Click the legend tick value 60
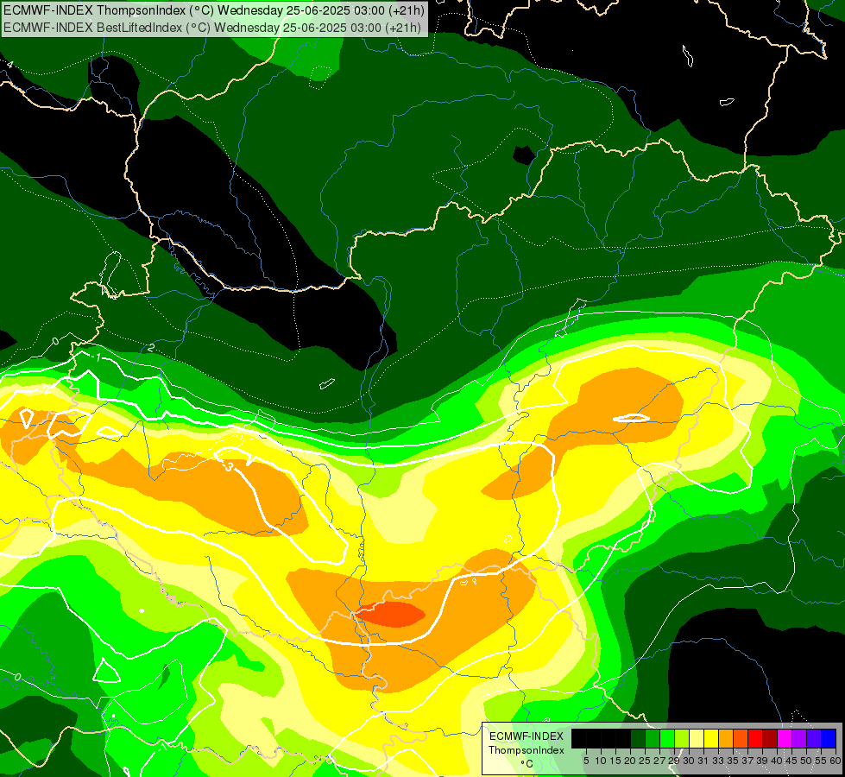The image size is (845, 777). (x=836, y=761)
